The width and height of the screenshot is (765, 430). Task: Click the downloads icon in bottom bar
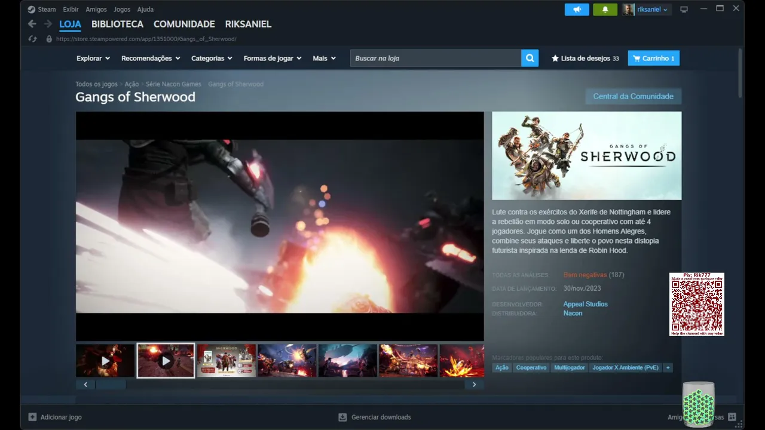[342, 417]
